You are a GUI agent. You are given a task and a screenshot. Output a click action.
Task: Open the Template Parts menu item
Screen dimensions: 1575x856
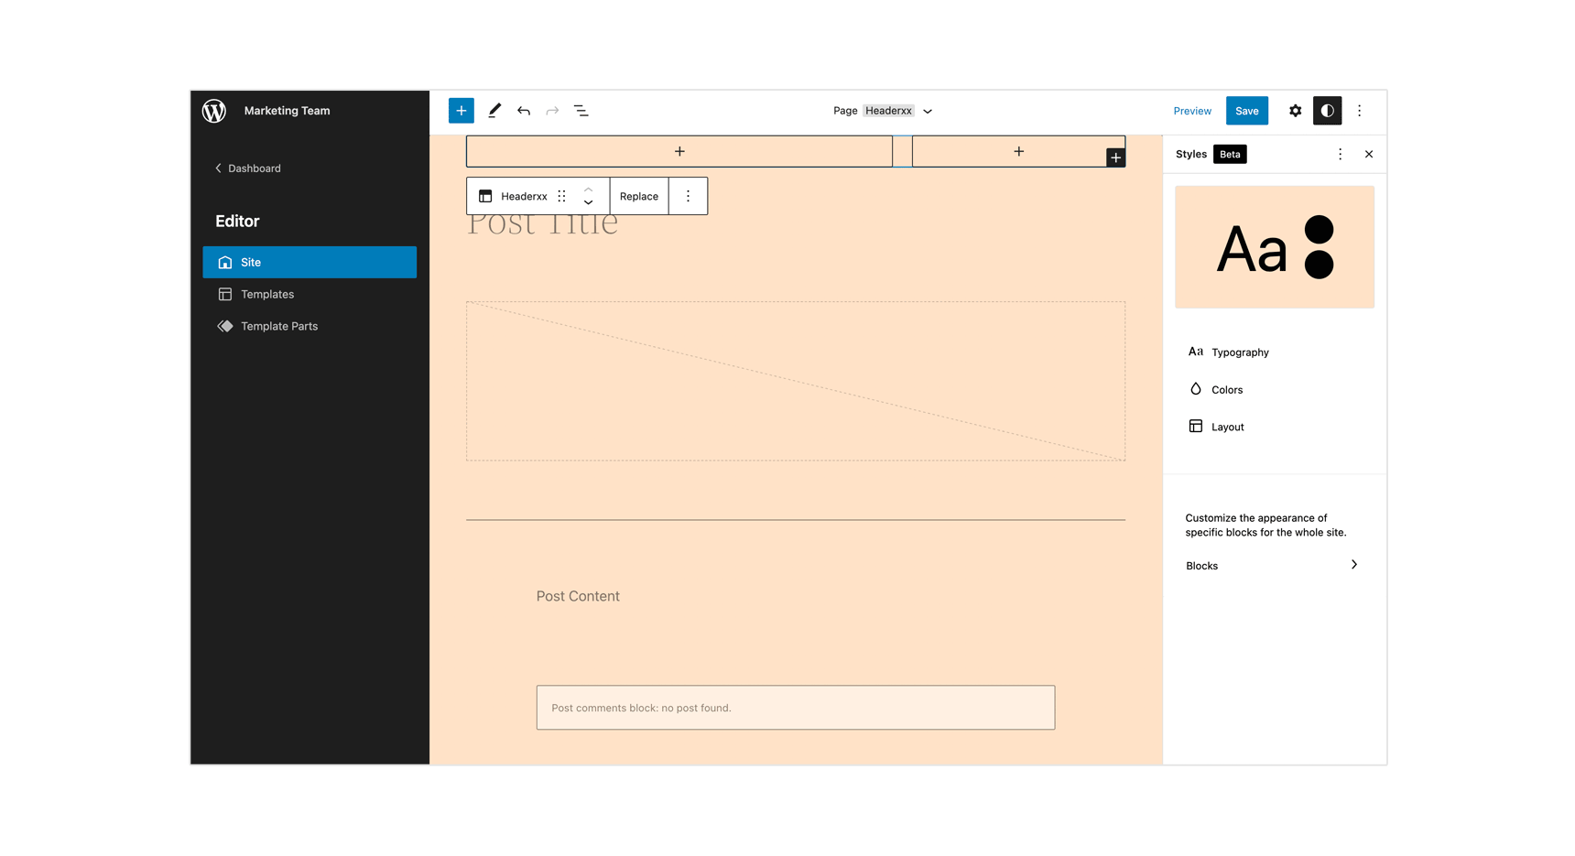tap(310, 327)
